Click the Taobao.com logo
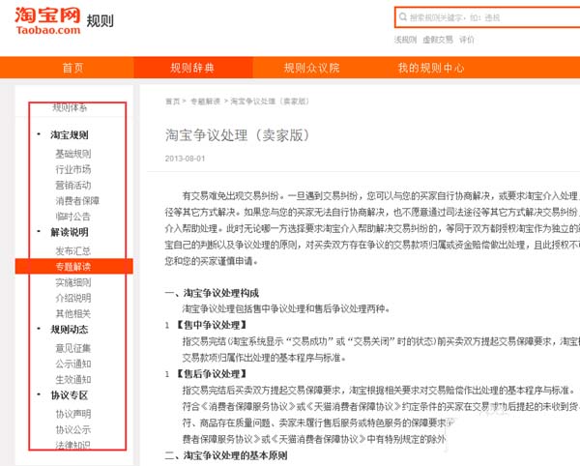Viewport: 580px width, 466px height. tap(47, 21)
